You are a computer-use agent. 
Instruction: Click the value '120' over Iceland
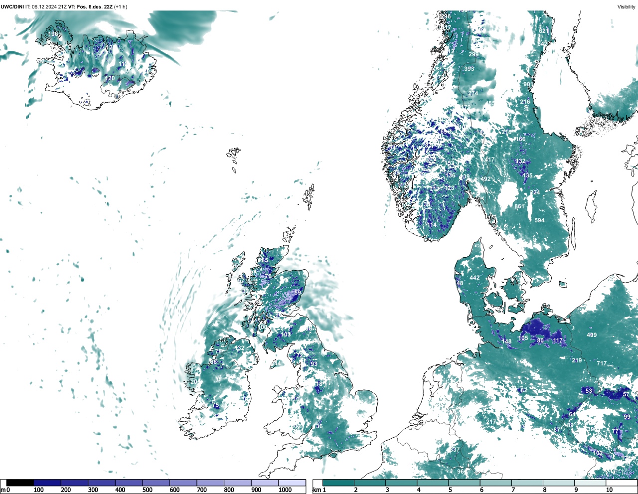pos(110,78)
